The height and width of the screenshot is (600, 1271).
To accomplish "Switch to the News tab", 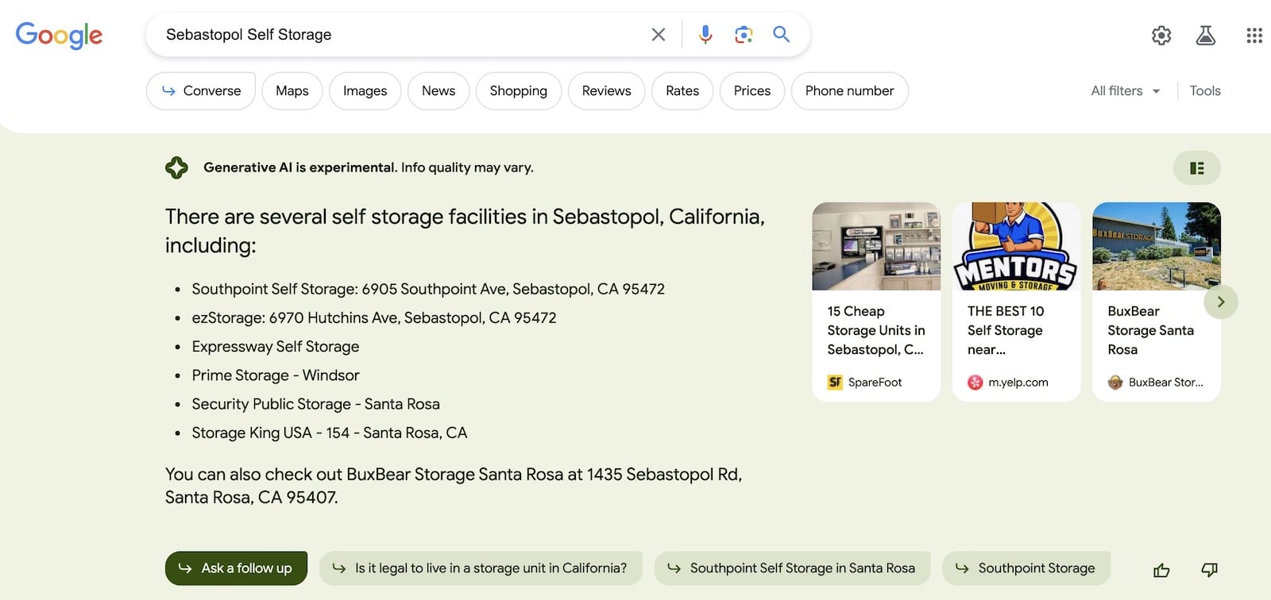I will point(438,90).
